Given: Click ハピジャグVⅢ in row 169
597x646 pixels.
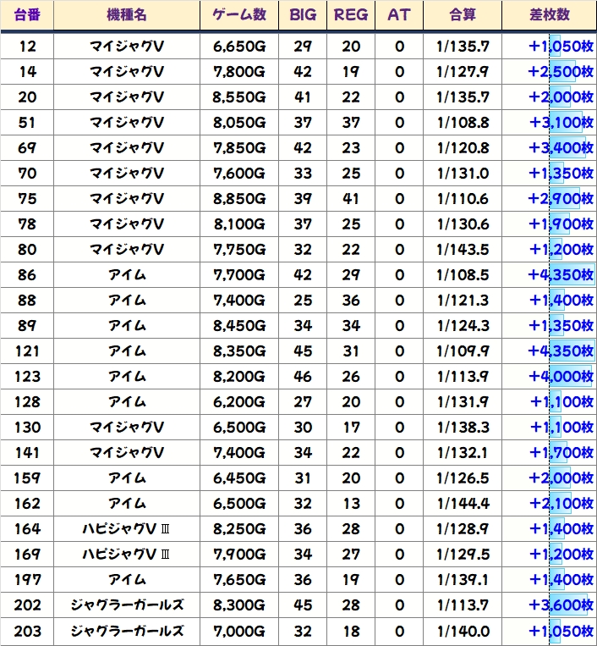Looking at the screenshot, I should [126, 555].
